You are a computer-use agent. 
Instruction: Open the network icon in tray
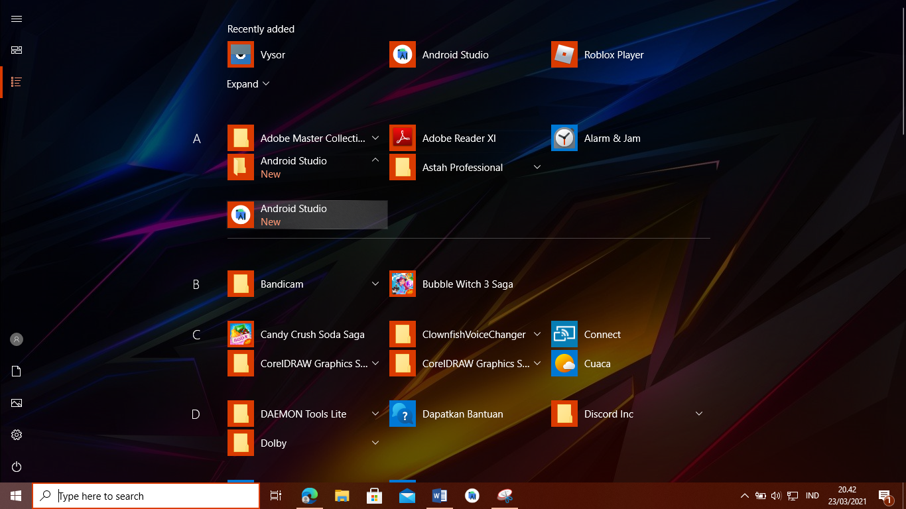792,496
